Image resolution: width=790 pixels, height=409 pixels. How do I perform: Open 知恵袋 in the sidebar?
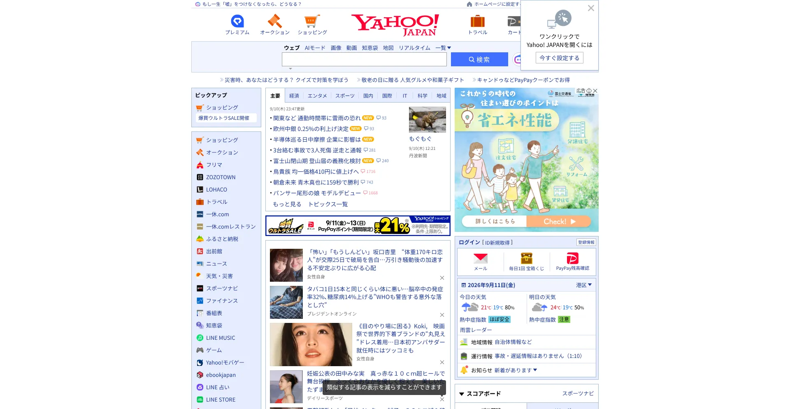pyautogui.click(x=214, y=325)
